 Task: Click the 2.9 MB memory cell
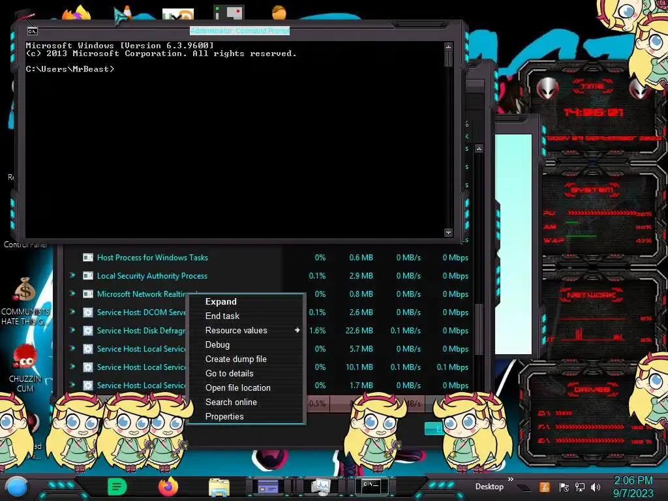click(361, 276)
